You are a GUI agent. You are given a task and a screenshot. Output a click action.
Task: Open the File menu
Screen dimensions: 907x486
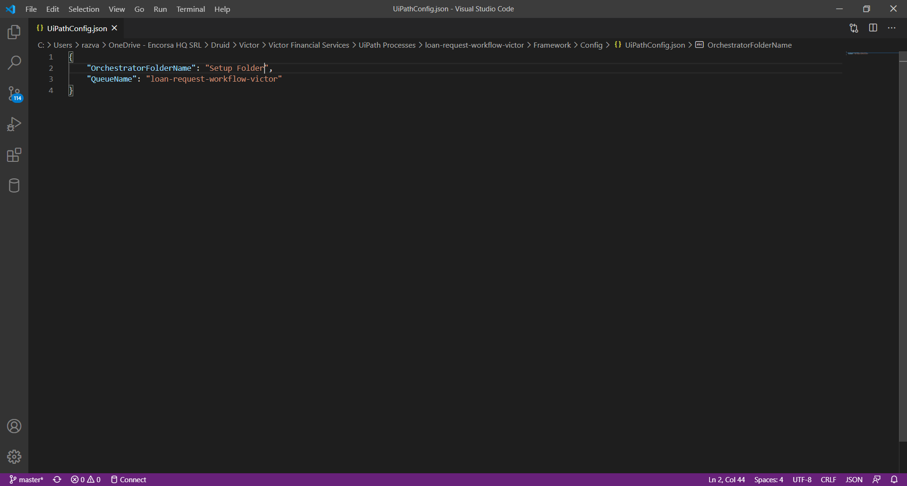click(x=31, y=9)
